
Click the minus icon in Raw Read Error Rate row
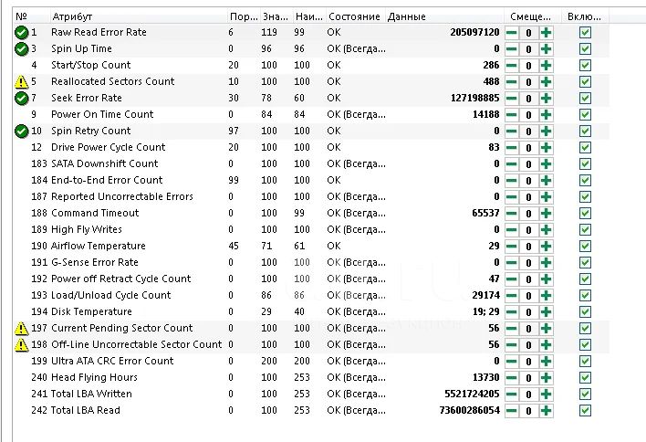pos(511,33)
